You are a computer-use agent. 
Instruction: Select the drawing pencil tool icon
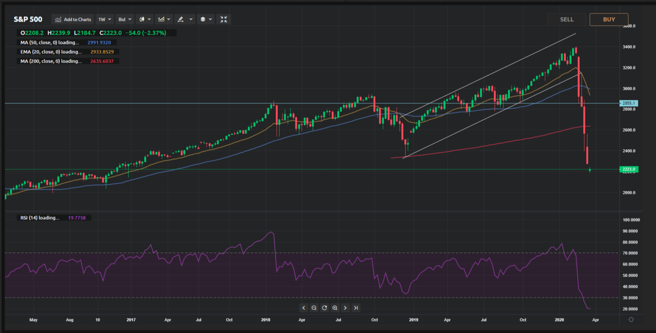pyautogui.click(x=181, y=19)
